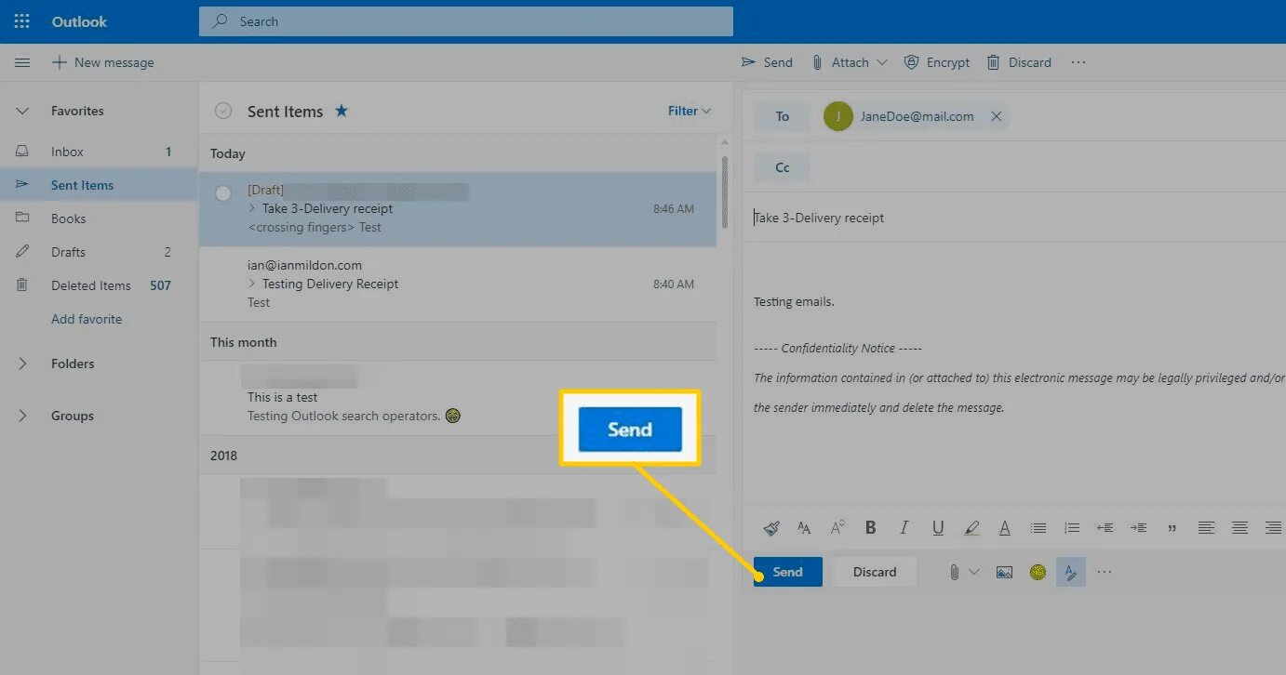Select the checkbox of the Draft message
The height and width of the screenshot is (675, 1286).
tap(222, 193)
